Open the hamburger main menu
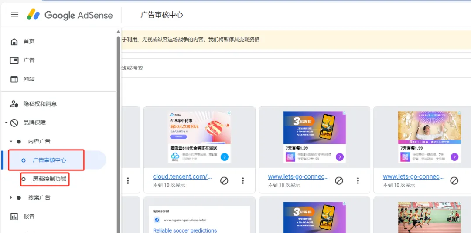This screenshot has width=471, height=233. pos(14,15)
